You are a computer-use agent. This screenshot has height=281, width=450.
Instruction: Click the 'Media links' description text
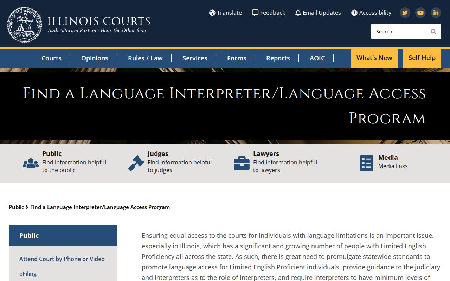coord(393,166)
